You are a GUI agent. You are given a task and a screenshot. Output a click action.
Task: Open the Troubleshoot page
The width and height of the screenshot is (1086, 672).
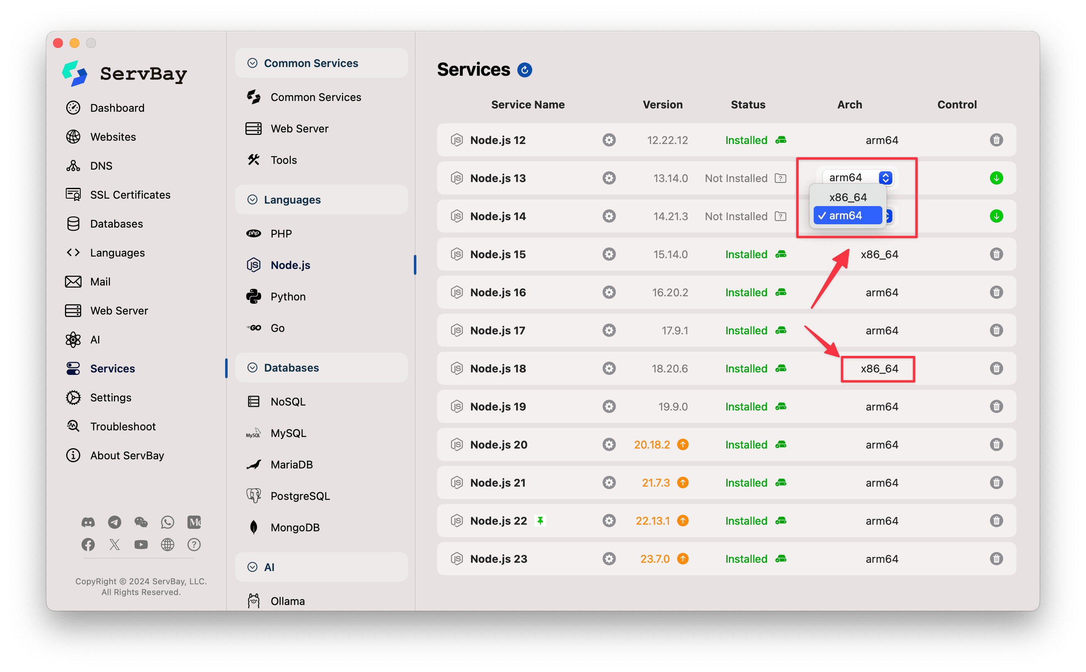pos(123,426)
